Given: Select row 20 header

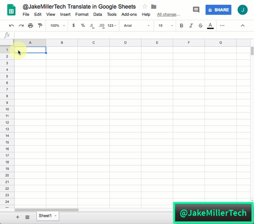Looking at the screenshot, I should 7,175.
